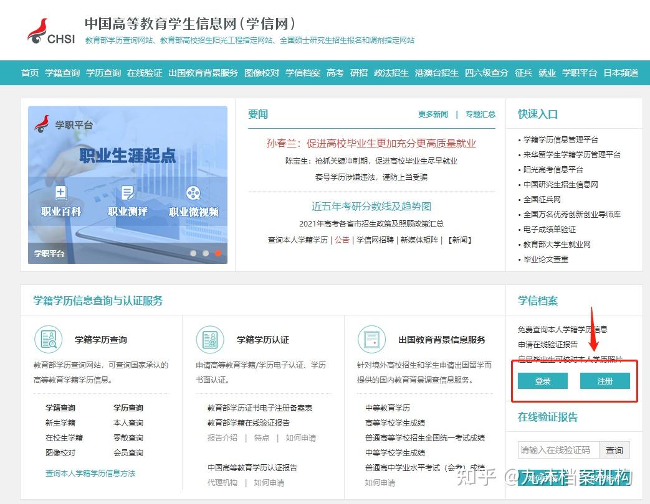Open 查询本人学籍学历信息方法 link

(x=90, y=474)
